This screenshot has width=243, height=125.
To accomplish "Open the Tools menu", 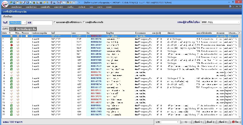I will pos(91,7).
